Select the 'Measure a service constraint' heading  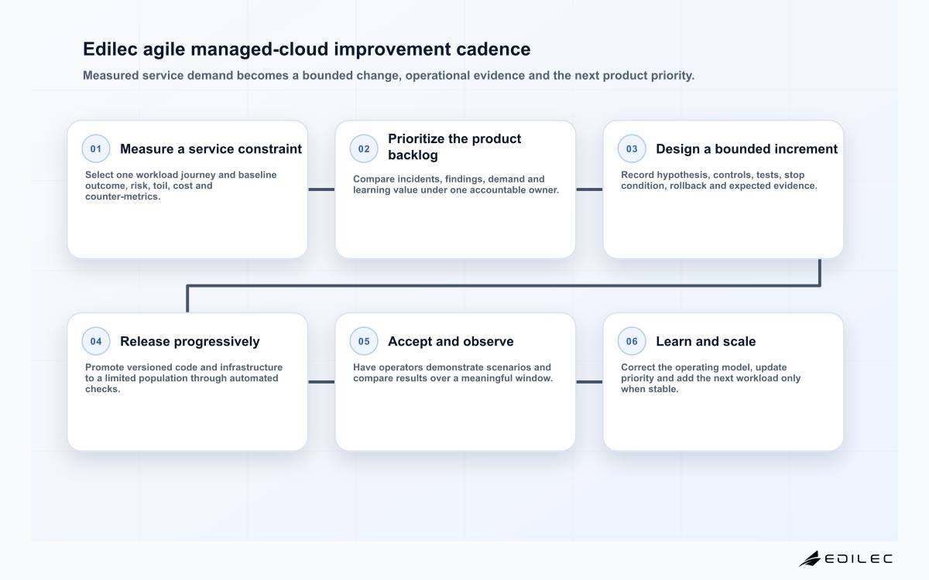tap(211, 149)
